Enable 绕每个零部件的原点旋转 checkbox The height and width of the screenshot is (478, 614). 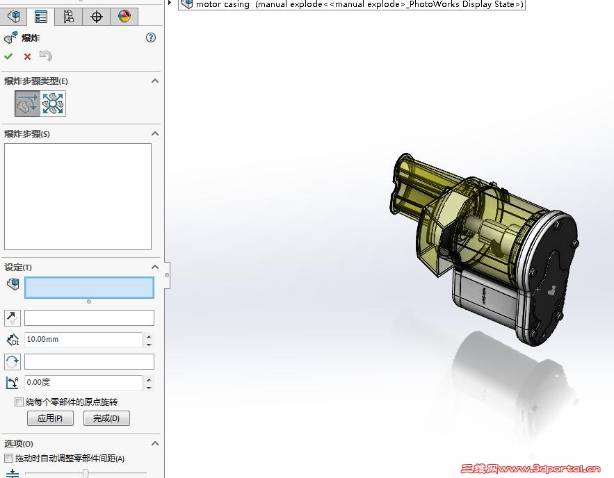19,402
